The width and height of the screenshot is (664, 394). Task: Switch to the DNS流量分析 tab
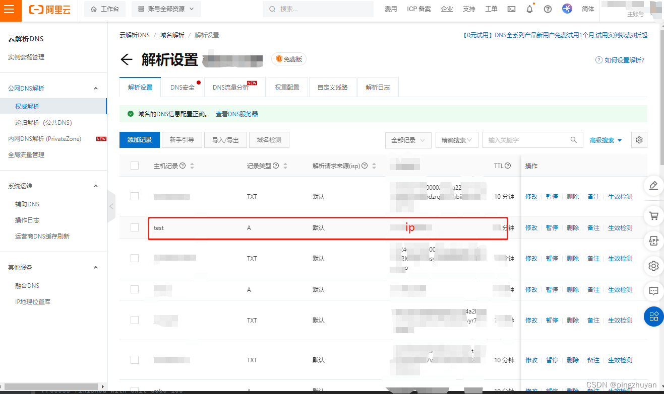pyautogui.click(x=235, y=87)
